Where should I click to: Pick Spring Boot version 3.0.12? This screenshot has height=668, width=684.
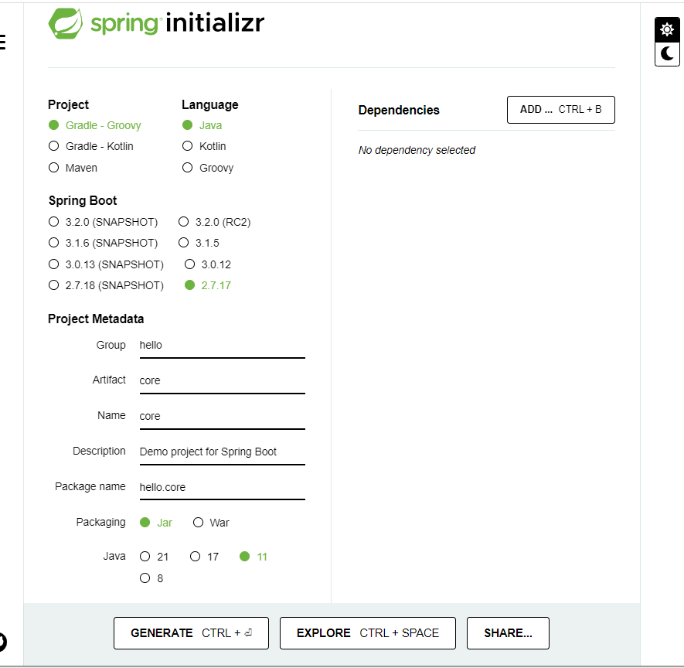208,264
